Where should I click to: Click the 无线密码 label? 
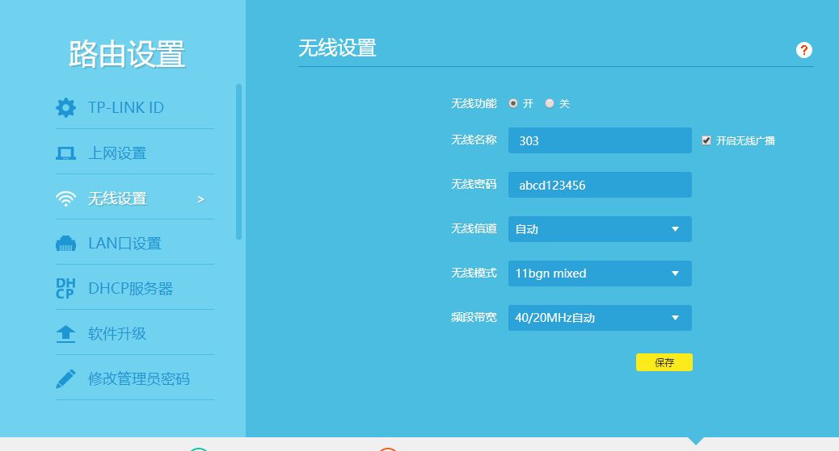[474, 185]
